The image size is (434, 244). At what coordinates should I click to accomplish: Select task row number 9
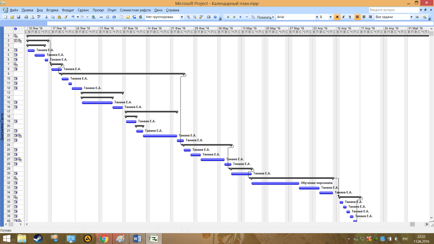click(x=9, y=74)
